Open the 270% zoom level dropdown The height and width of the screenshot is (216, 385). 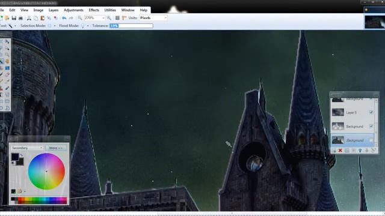tap(103, 18)
